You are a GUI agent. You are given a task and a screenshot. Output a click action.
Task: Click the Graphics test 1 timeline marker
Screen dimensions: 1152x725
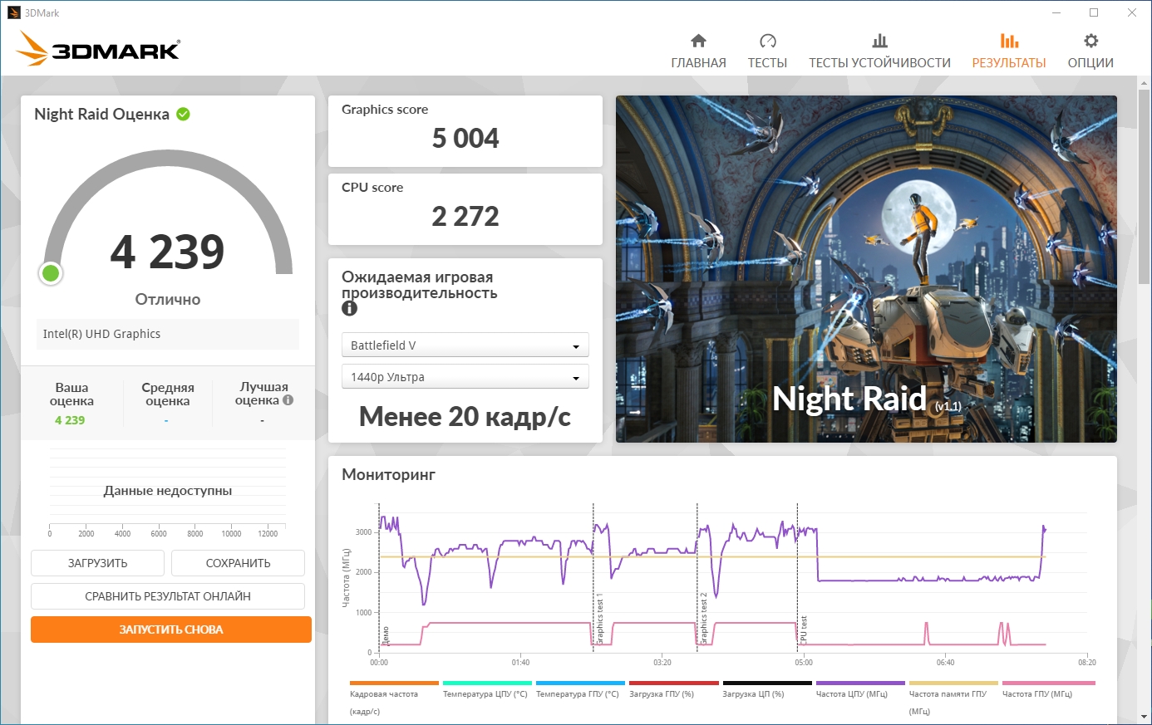[600, 619]
